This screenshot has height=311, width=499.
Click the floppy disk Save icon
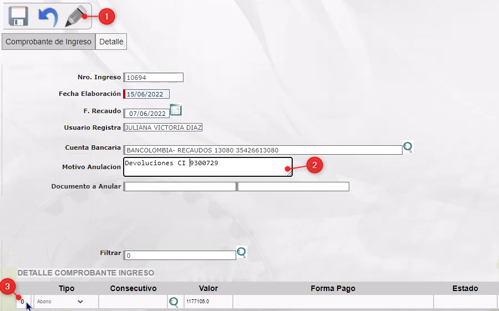coord(18,16)
